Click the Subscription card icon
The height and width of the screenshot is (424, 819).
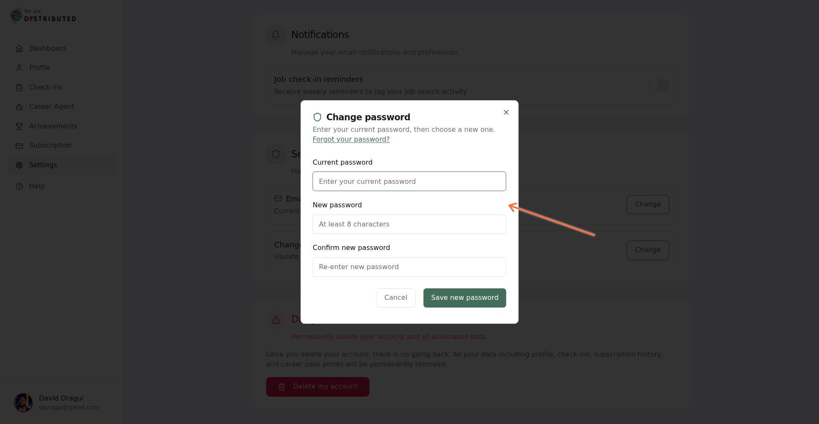pyautogui.click(x=19, y=145)
